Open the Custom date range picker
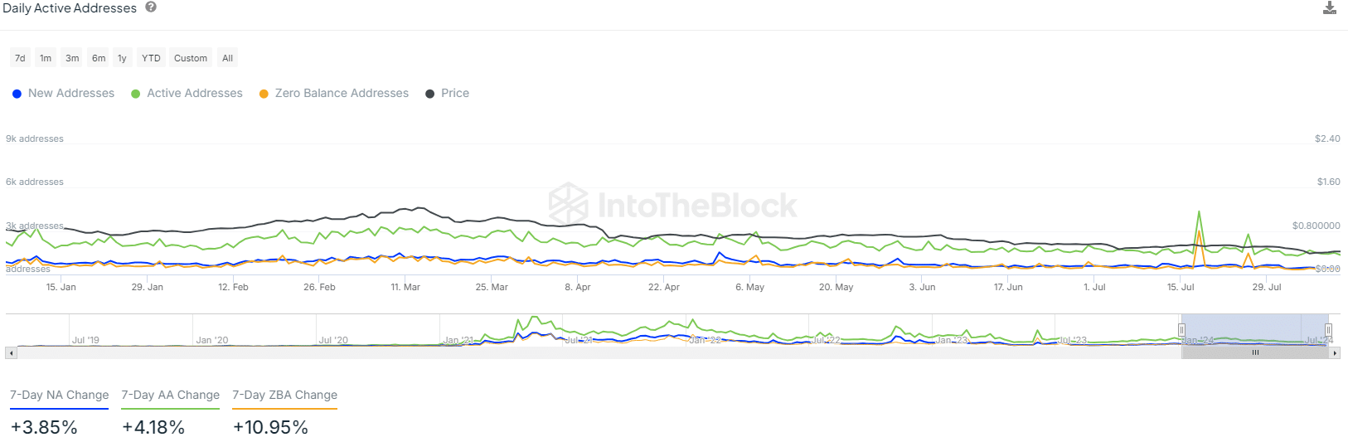Screen dimensions: 1348x437 [191, 58]
